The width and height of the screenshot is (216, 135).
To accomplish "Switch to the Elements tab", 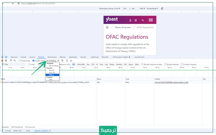I will [x=14, y=57].
